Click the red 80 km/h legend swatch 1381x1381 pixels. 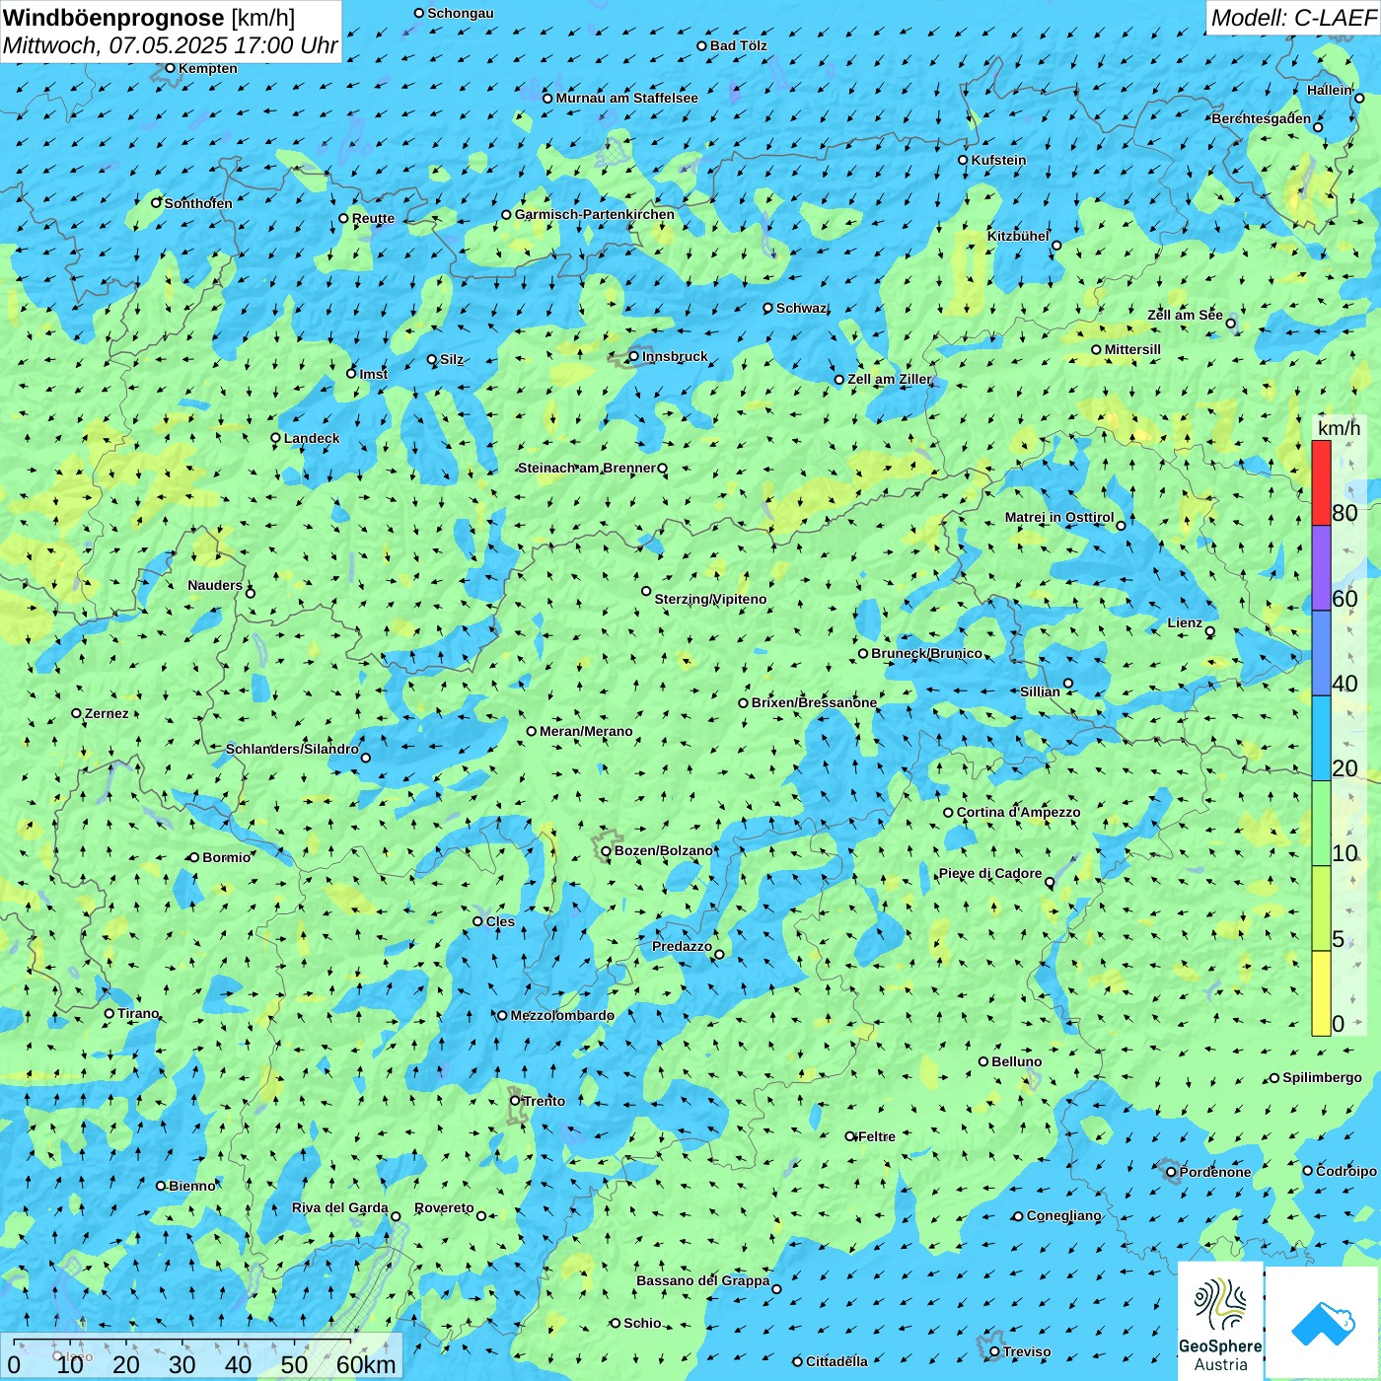pyautogui.click(x=1321, y=482)
